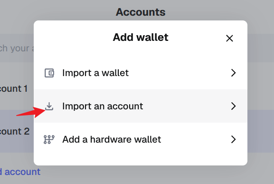Click chevron next to Add a hardware wallet
Screen dimensions: 274x184
pos(233,139)
